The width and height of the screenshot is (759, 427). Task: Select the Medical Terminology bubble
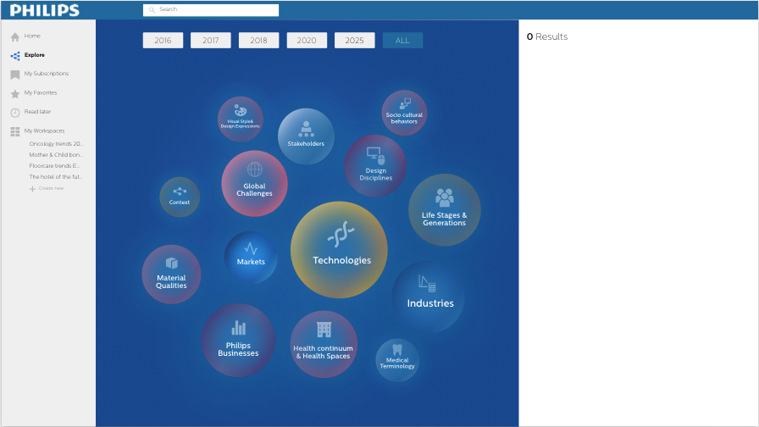pos(397,360)
